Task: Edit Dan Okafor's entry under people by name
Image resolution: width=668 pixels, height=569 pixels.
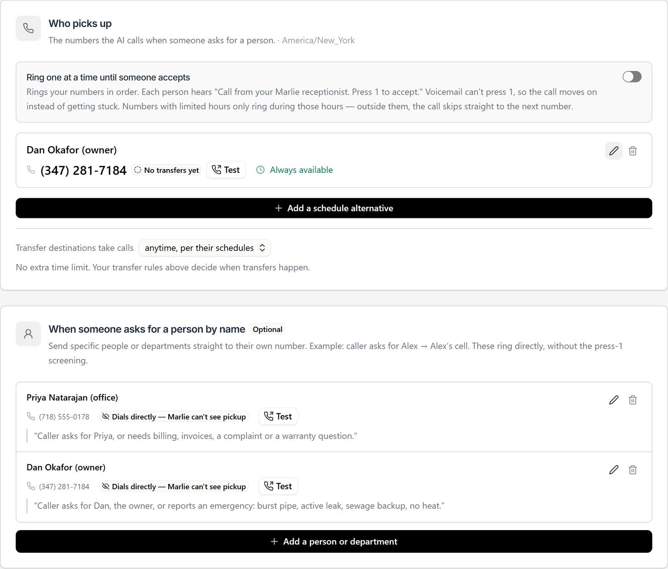Action: pos(614,470)
